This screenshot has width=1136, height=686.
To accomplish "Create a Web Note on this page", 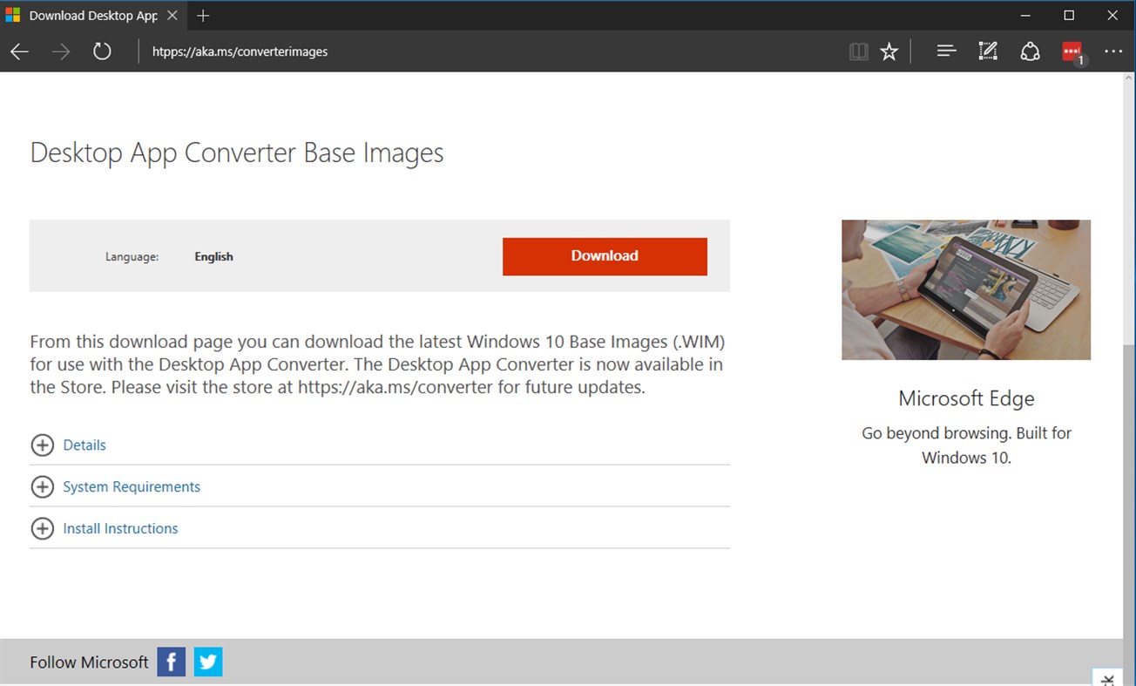I will (x=988, y=51).
